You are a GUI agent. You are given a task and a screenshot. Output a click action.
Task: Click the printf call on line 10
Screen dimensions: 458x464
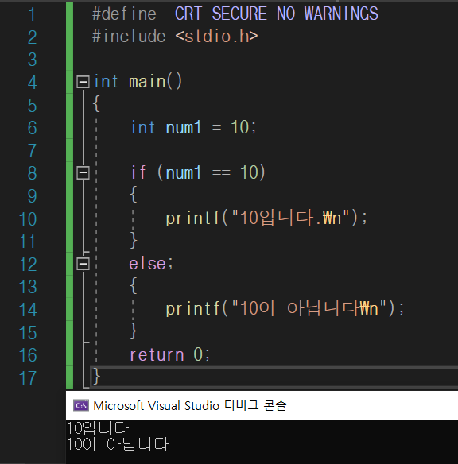[x=266, y=218]
